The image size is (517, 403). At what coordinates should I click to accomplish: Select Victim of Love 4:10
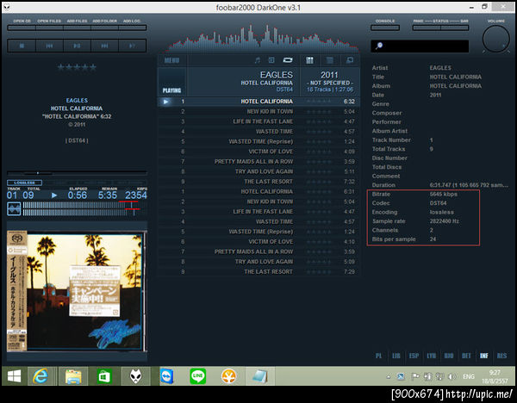(258, 242)
